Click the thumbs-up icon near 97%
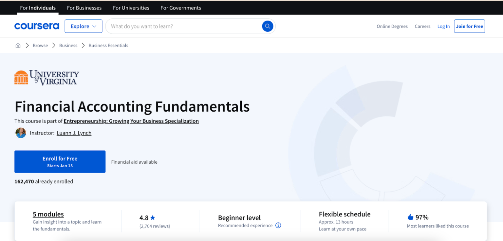The width and height of the screenshot is (503, 241). 411,217
